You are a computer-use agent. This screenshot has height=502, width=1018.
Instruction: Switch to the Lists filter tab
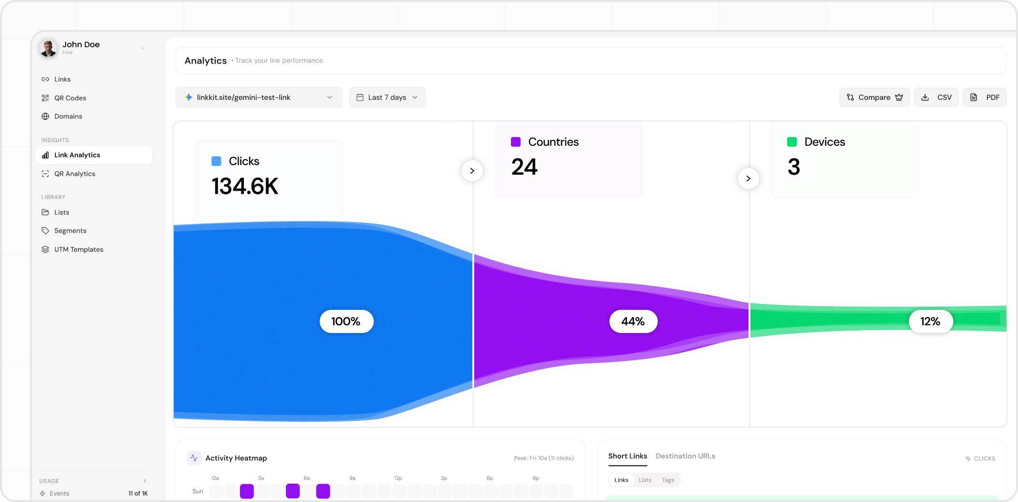645,480
